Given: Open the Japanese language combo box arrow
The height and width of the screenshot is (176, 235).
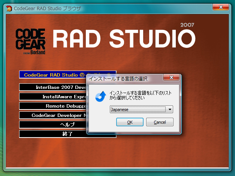Looking at the screenshot, I should [x=170, y=109].
